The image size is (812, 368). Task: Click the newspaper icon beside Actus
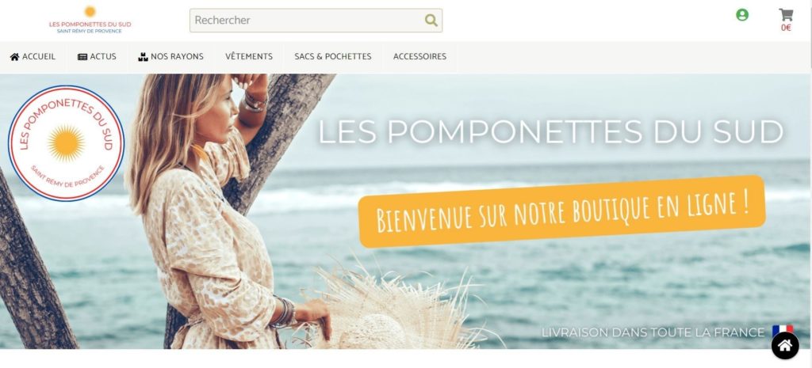[x=82, y=57]
